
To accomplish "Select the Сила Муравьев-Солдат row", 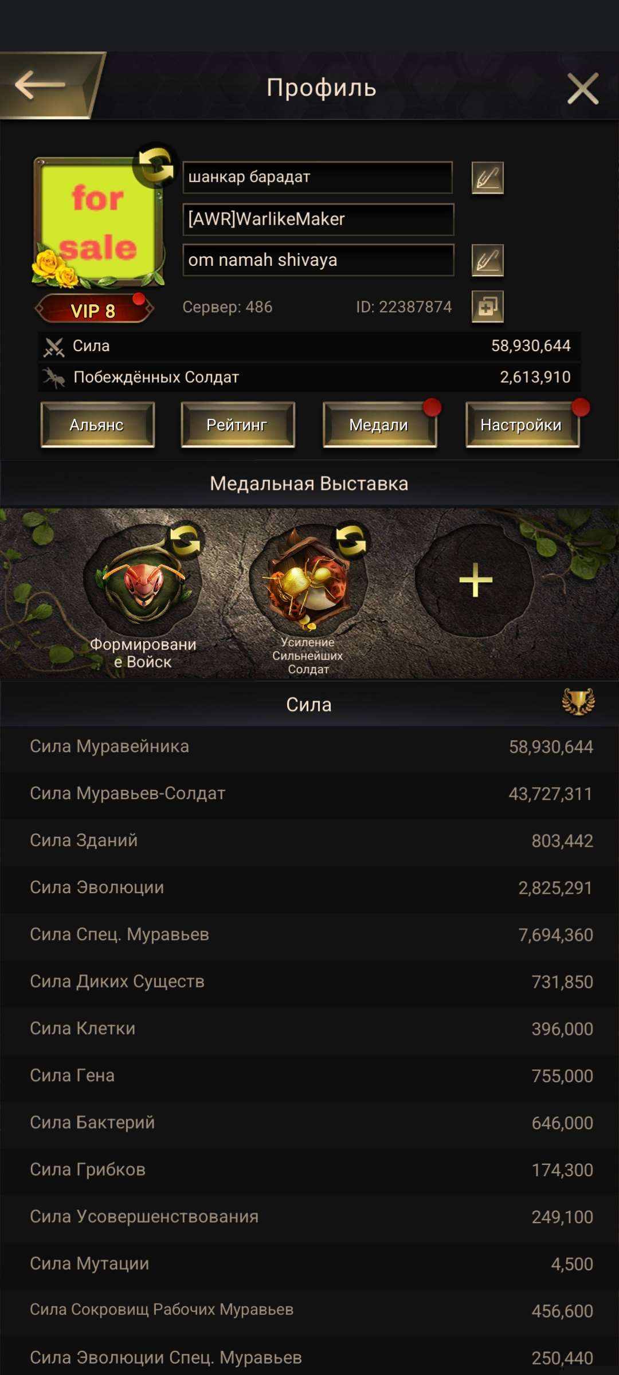I will point(309,793).
